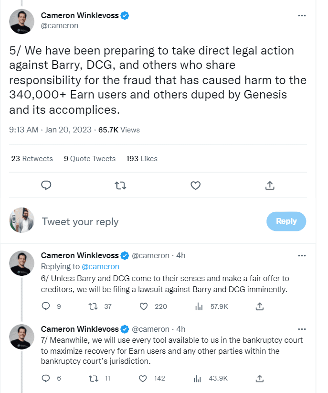Image resolution: width=328 pixels, height=393 pixels.
Task: View the 193 Likes list
Action: click(141, 159)
